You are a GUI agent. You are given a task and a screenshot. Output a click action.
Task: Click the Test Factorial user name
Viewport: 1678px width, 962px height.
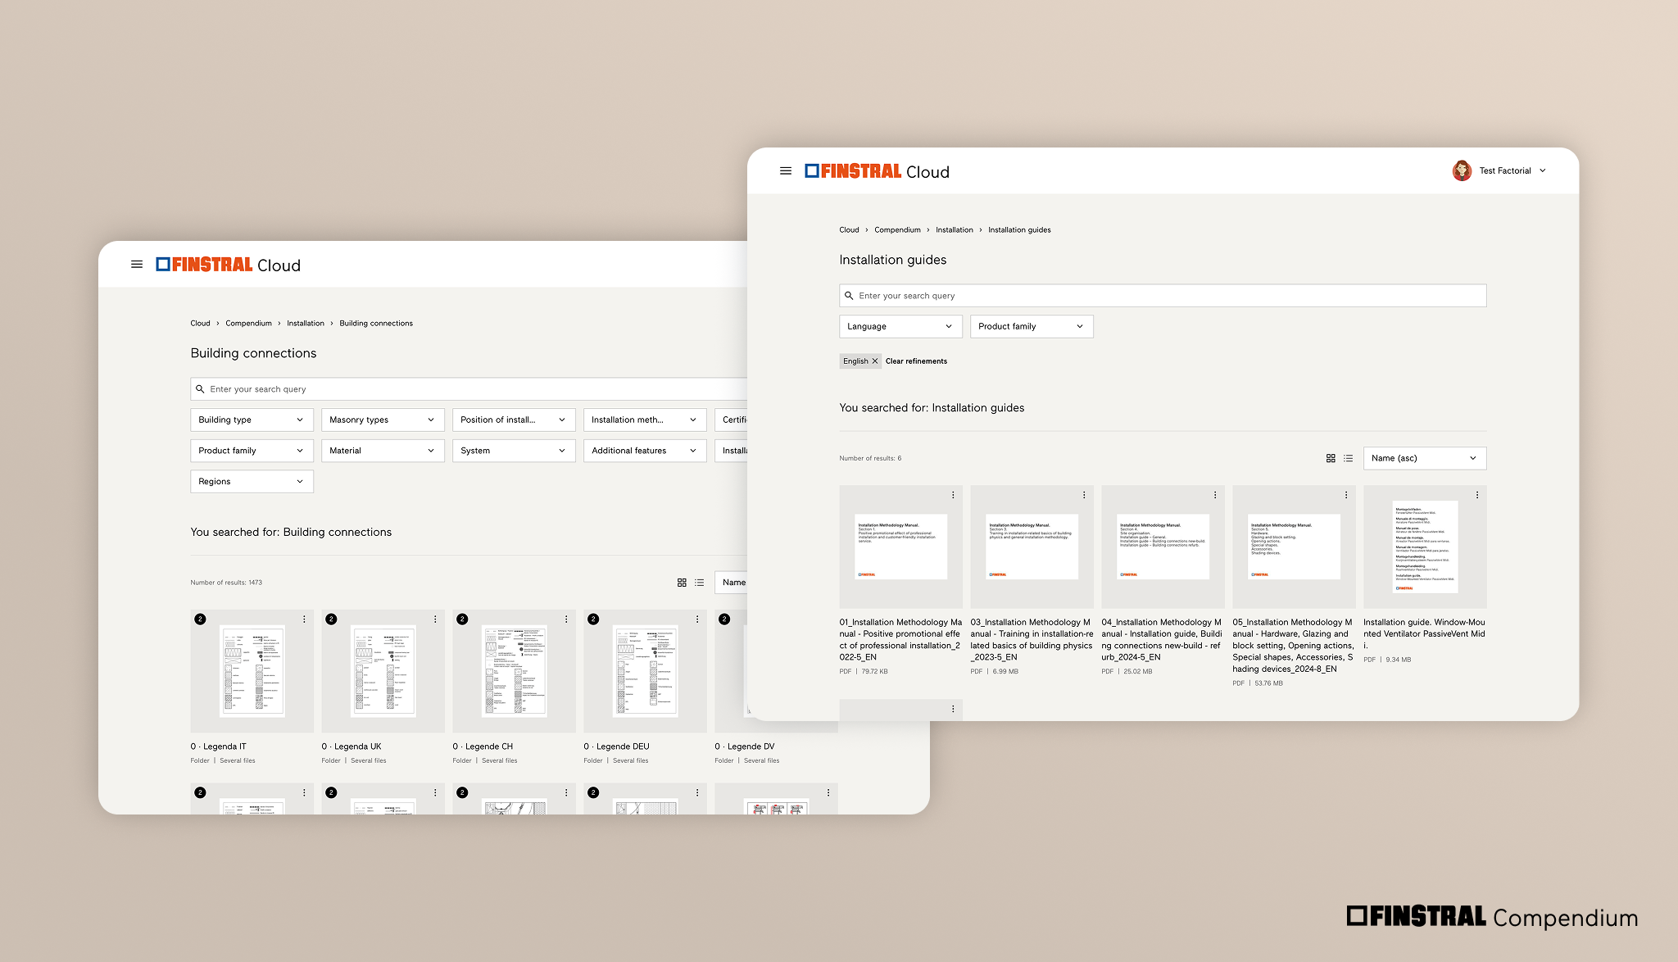point(1505,170)
